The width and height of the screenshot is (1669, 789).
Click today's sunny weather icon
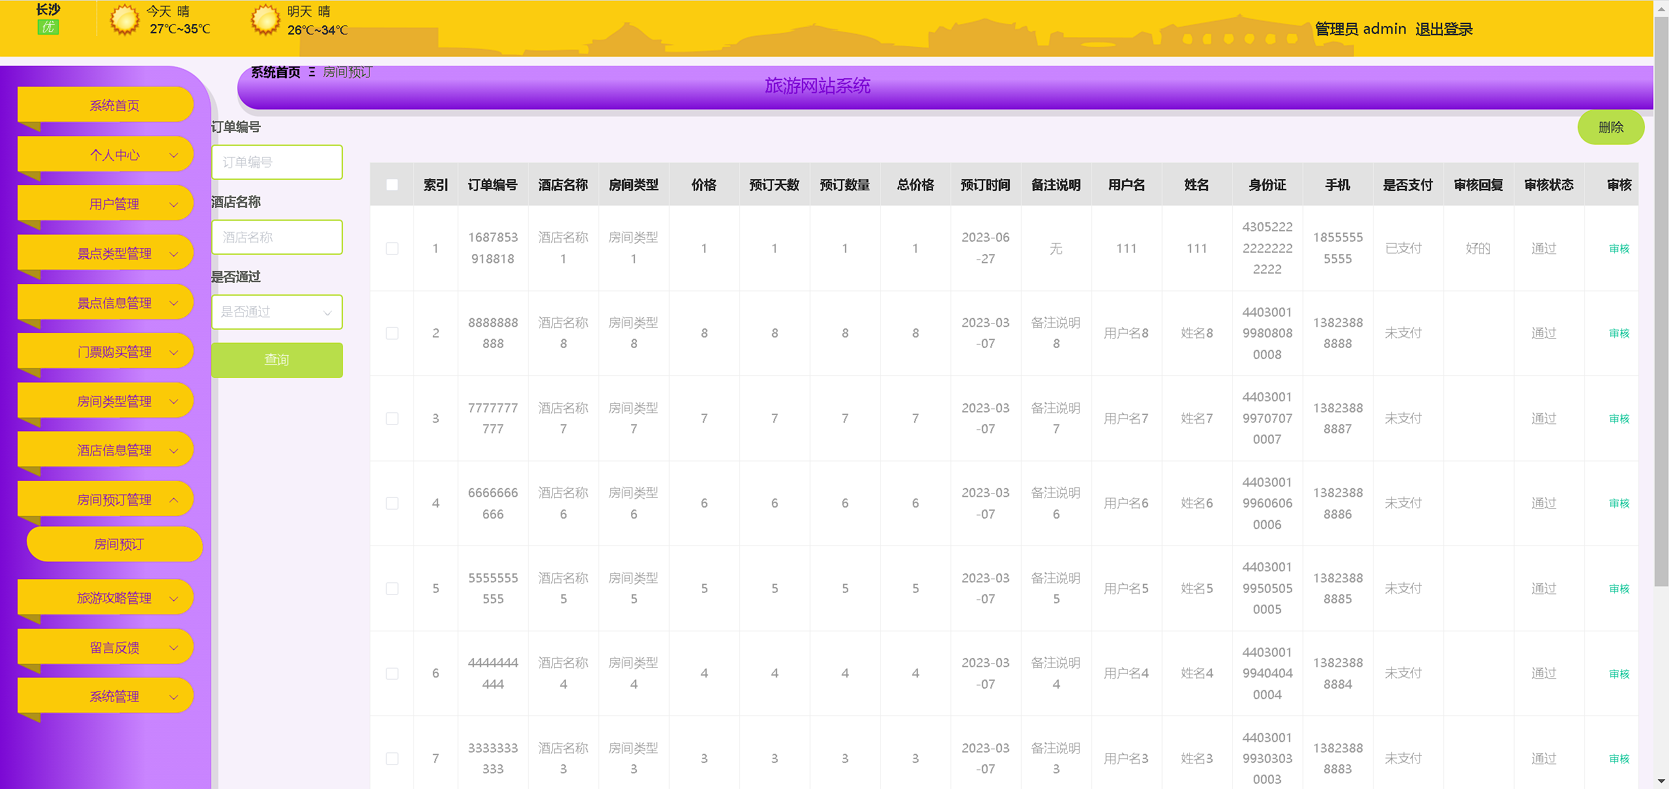tap(124, 20)
